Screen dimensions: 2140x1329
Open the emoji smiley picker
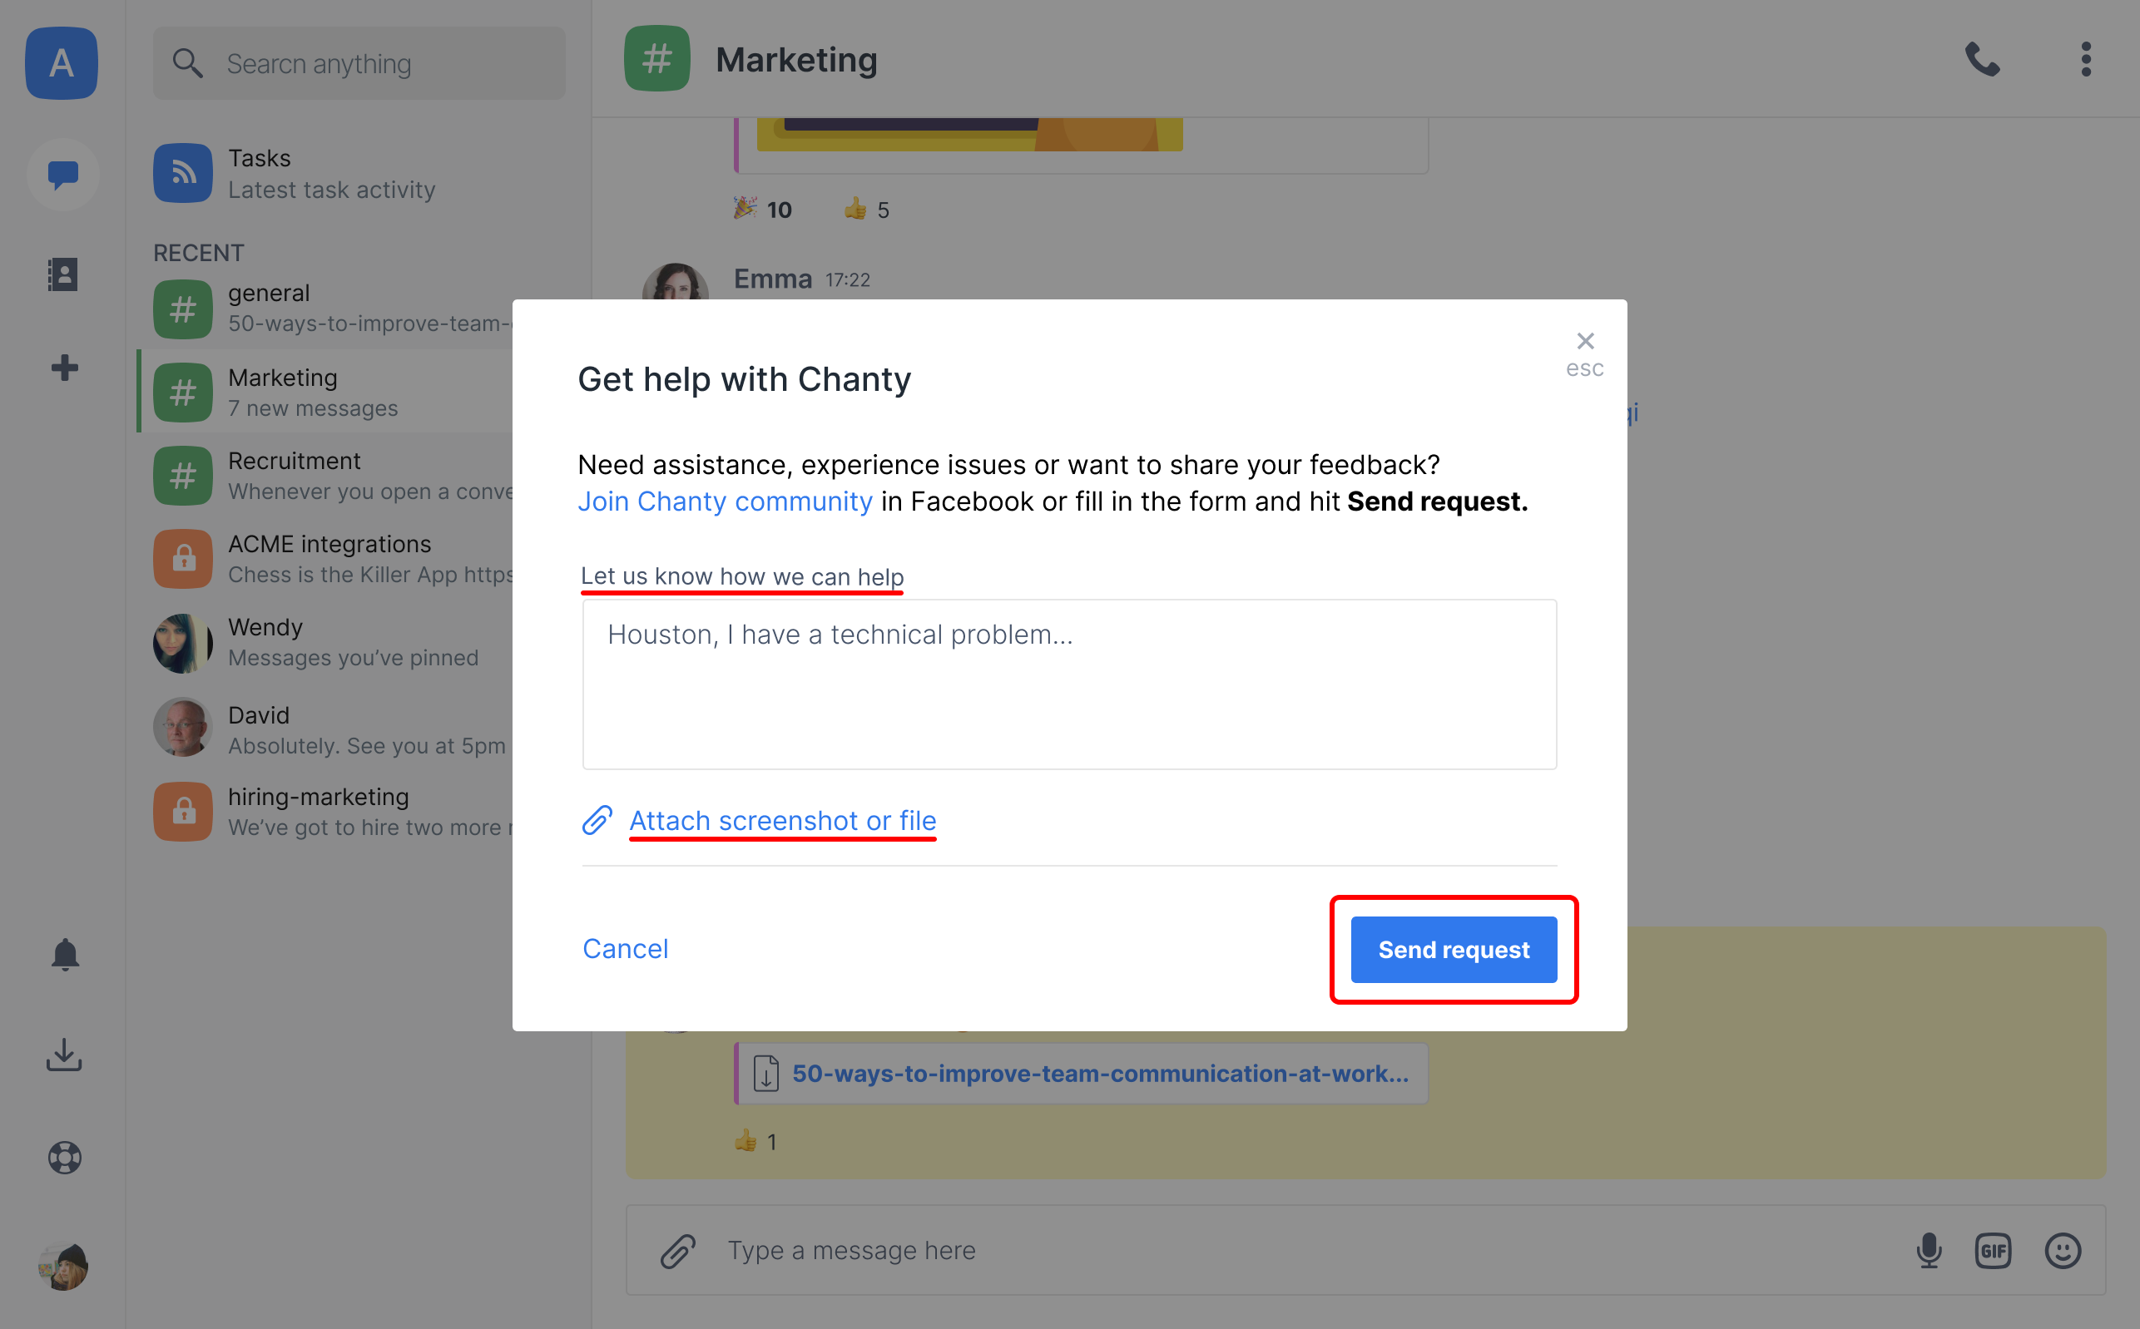coord(2063,1250)
